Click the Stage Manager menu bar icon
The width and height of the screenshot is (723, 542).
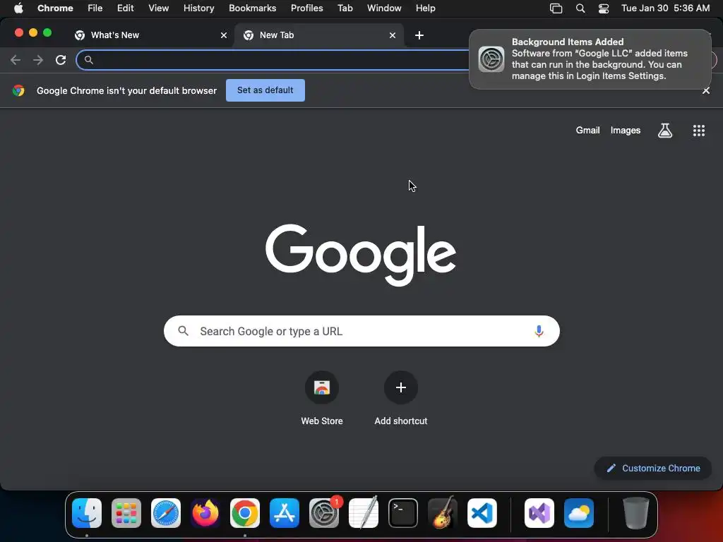pyautogui.click(x=556, y=8)
